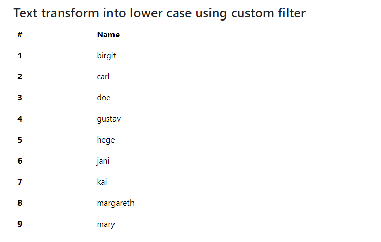381x242 pixels.
Task: Select row number 3 cell
Action: (20, 98)
